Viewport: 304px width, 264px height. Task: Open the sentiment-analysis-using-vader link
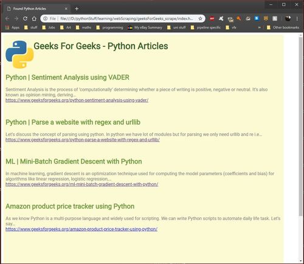click(77, 100)
